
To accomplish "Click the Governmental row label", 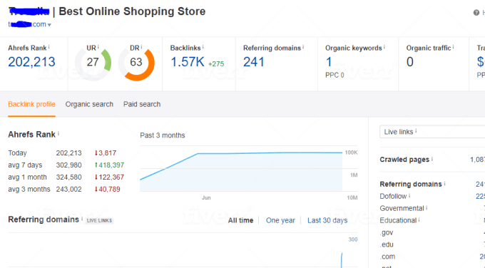I will pyautogui.click(x=402, y=208).
